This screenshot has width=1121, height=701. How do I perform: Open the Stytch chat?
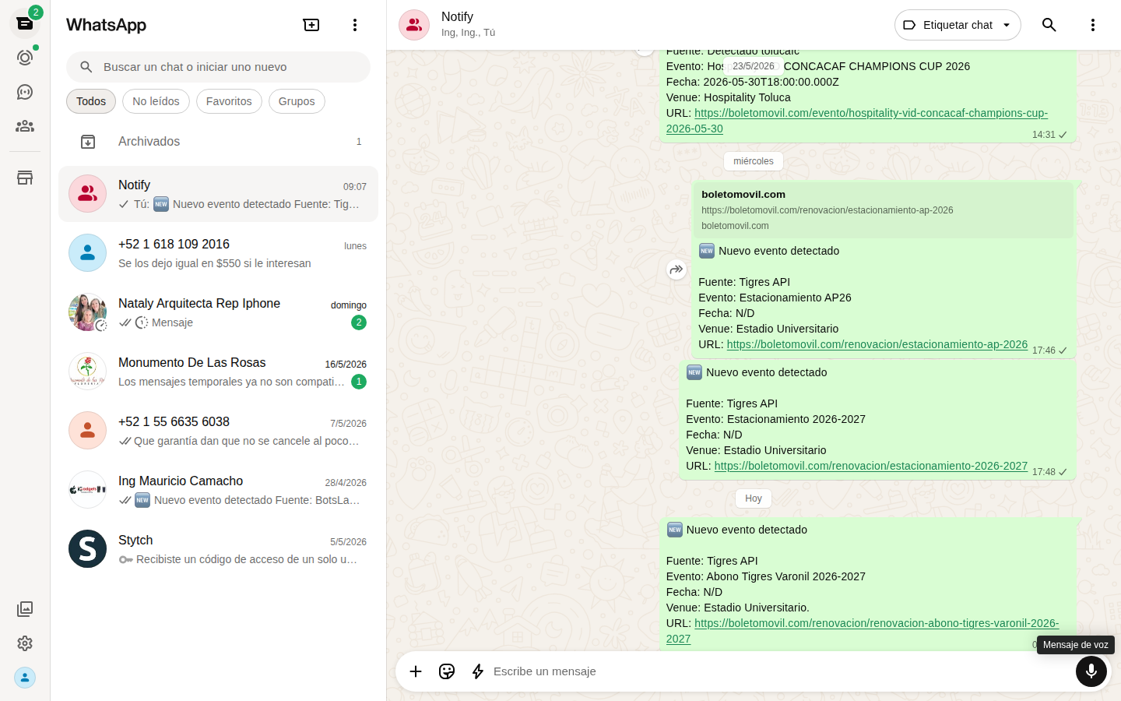click(218, 549)
